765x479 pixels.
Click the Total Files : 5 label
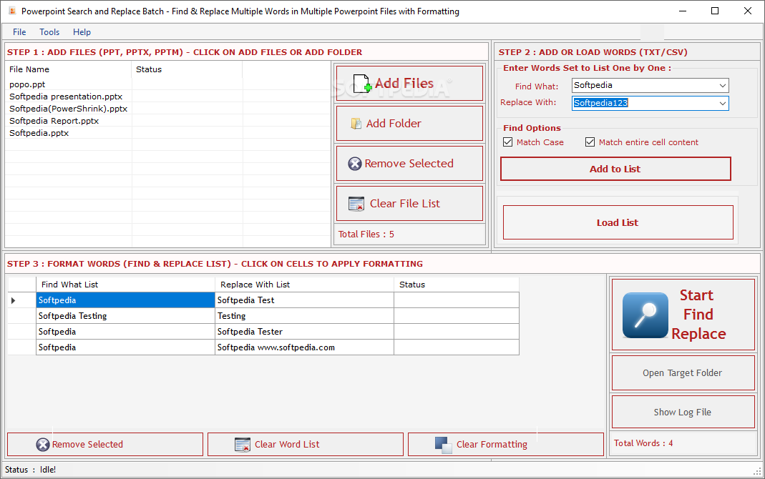pyautogui.click(x=366, y=234)
